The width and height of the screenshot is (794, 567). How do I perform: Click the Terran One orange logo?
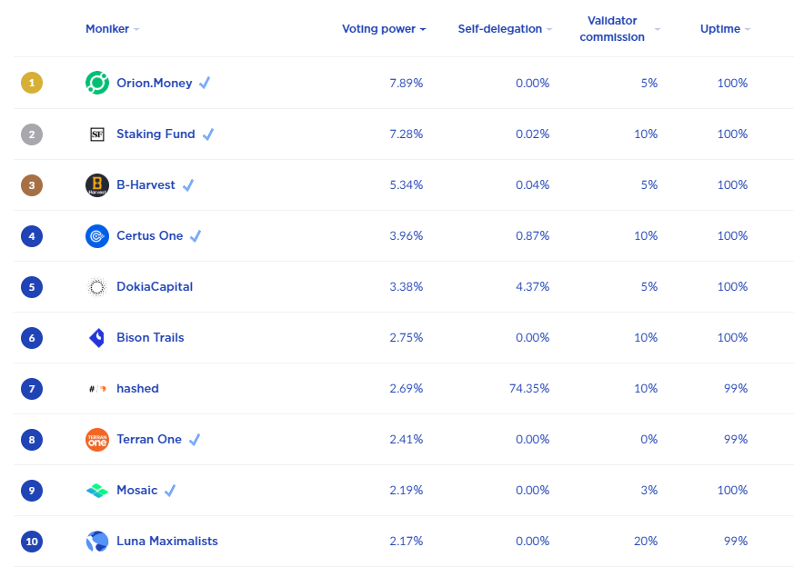coord(97,440)
